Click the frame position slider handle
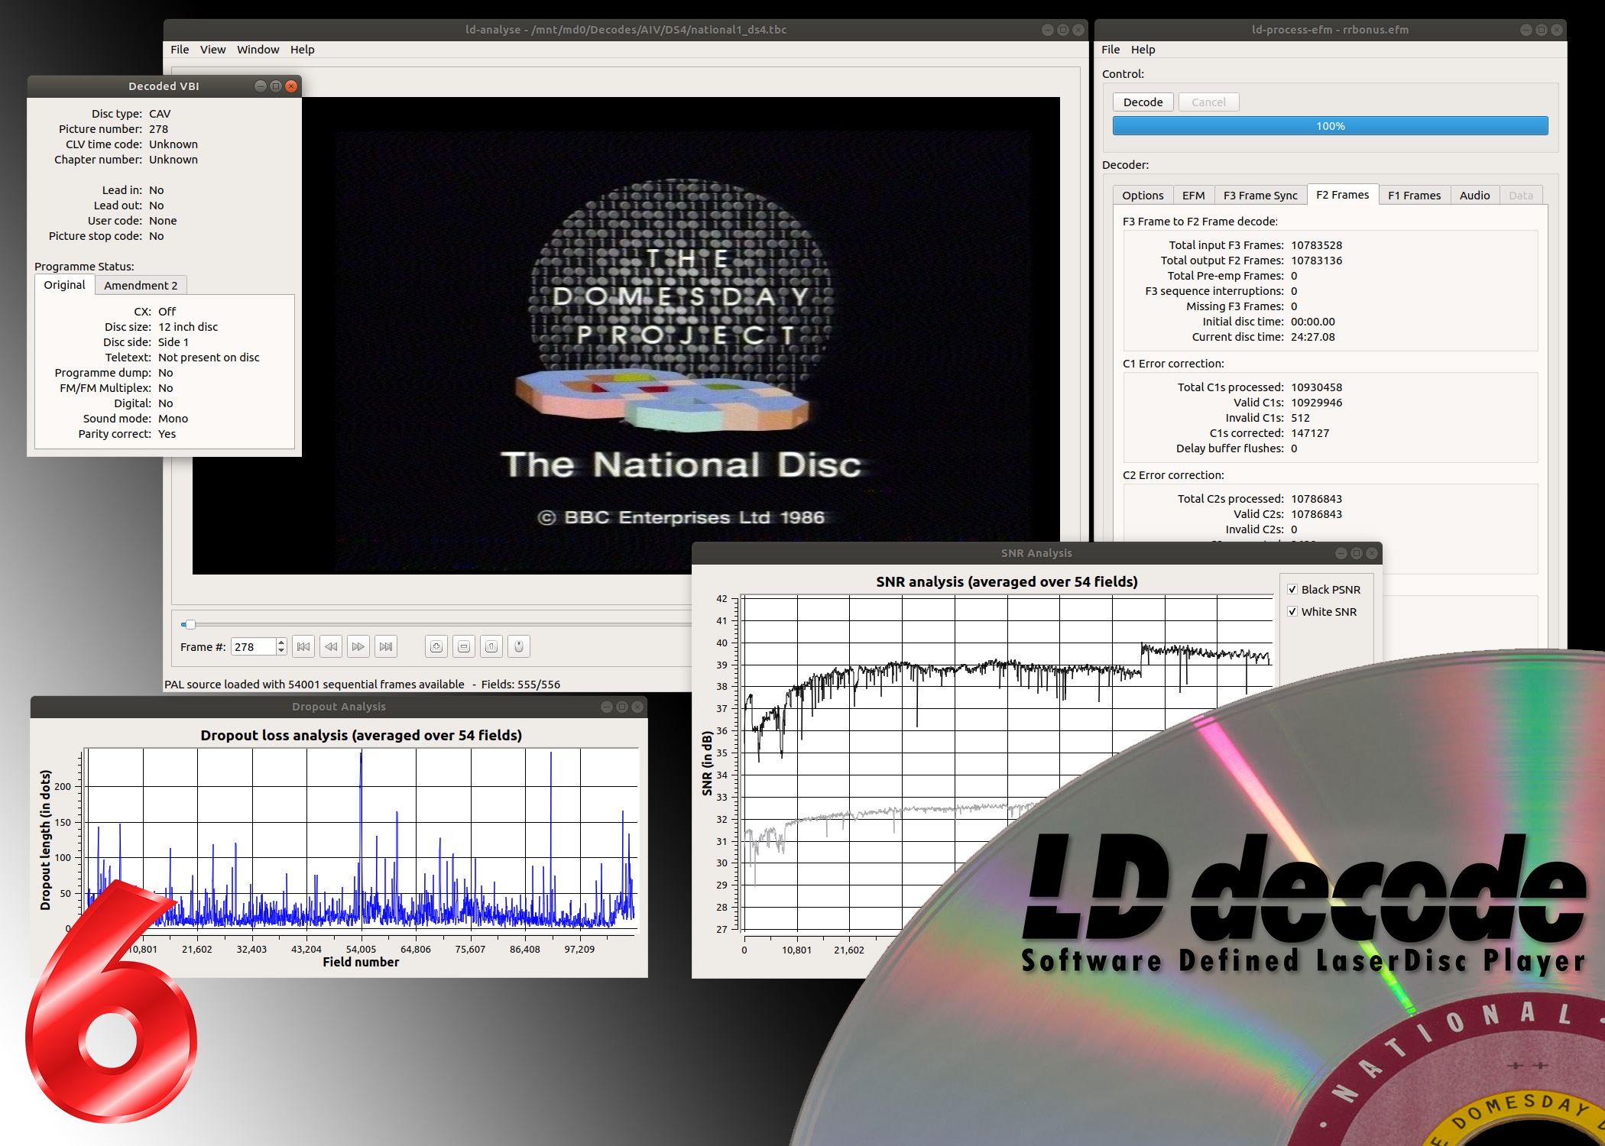 coord(190,624)
